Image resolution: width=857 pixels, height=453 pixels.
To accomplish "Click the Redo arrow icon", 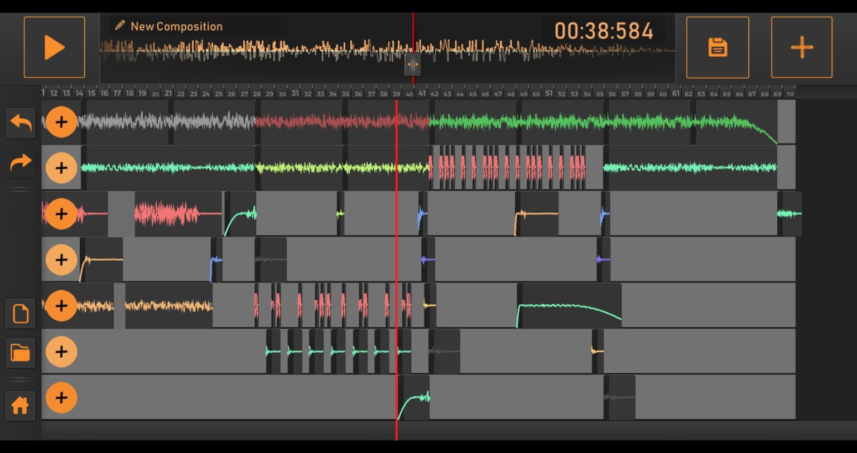I will point(20,163).
